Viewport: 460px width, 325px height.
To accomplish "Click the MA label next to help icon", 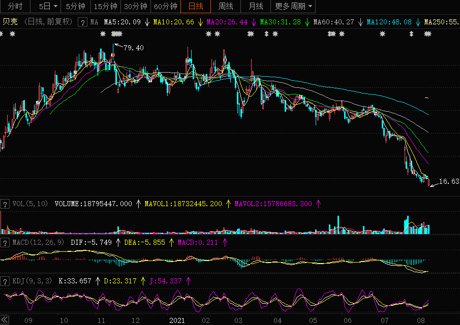I will coord(94,22).
